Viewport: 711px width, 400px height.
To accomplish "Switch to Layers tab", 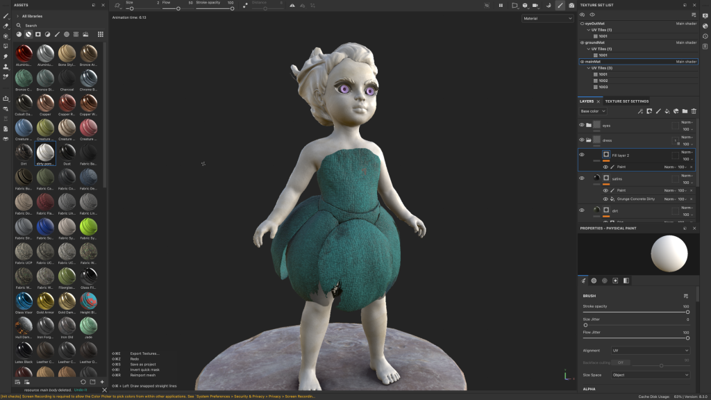I will click(586, 101).
